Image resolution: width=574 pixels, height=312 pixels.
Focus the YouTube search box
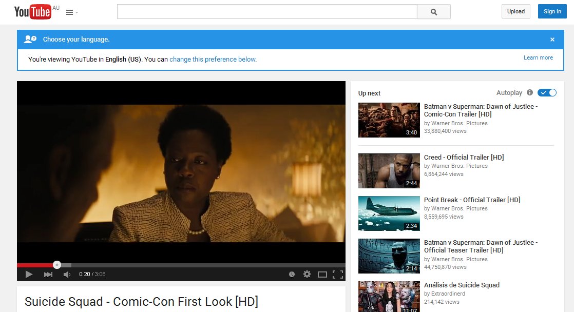point(267,12)
